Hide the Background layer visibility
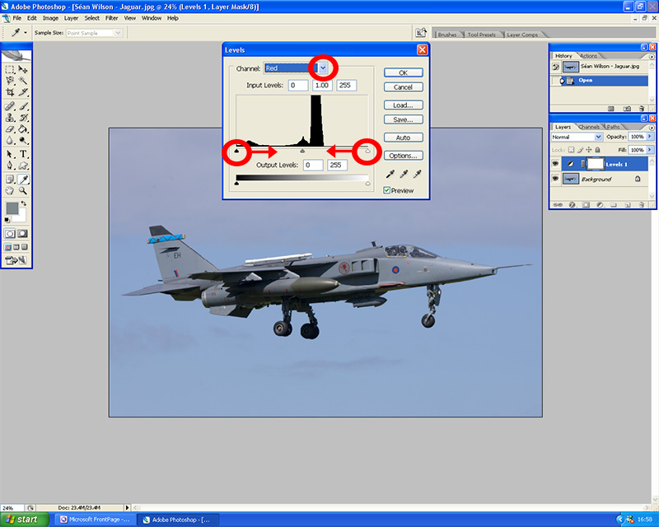The width and height of the screenshot is (659, 527). [x=555, y=179]
